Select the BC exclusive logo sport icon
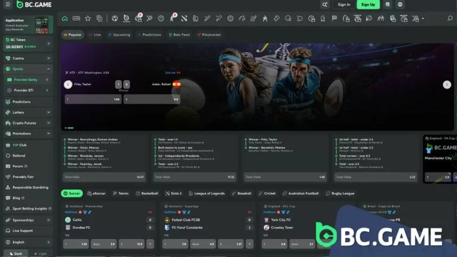This screenshot has width=457, height=257. 126,18
